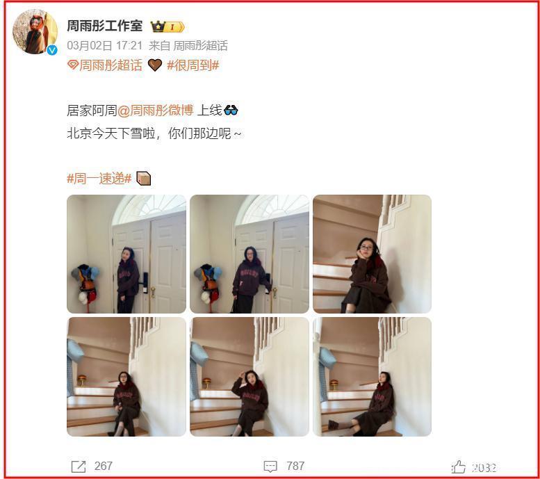Like the post with thumbs-up icon
Viewport: 540px width, 479px height.
(x=459, y=467)
